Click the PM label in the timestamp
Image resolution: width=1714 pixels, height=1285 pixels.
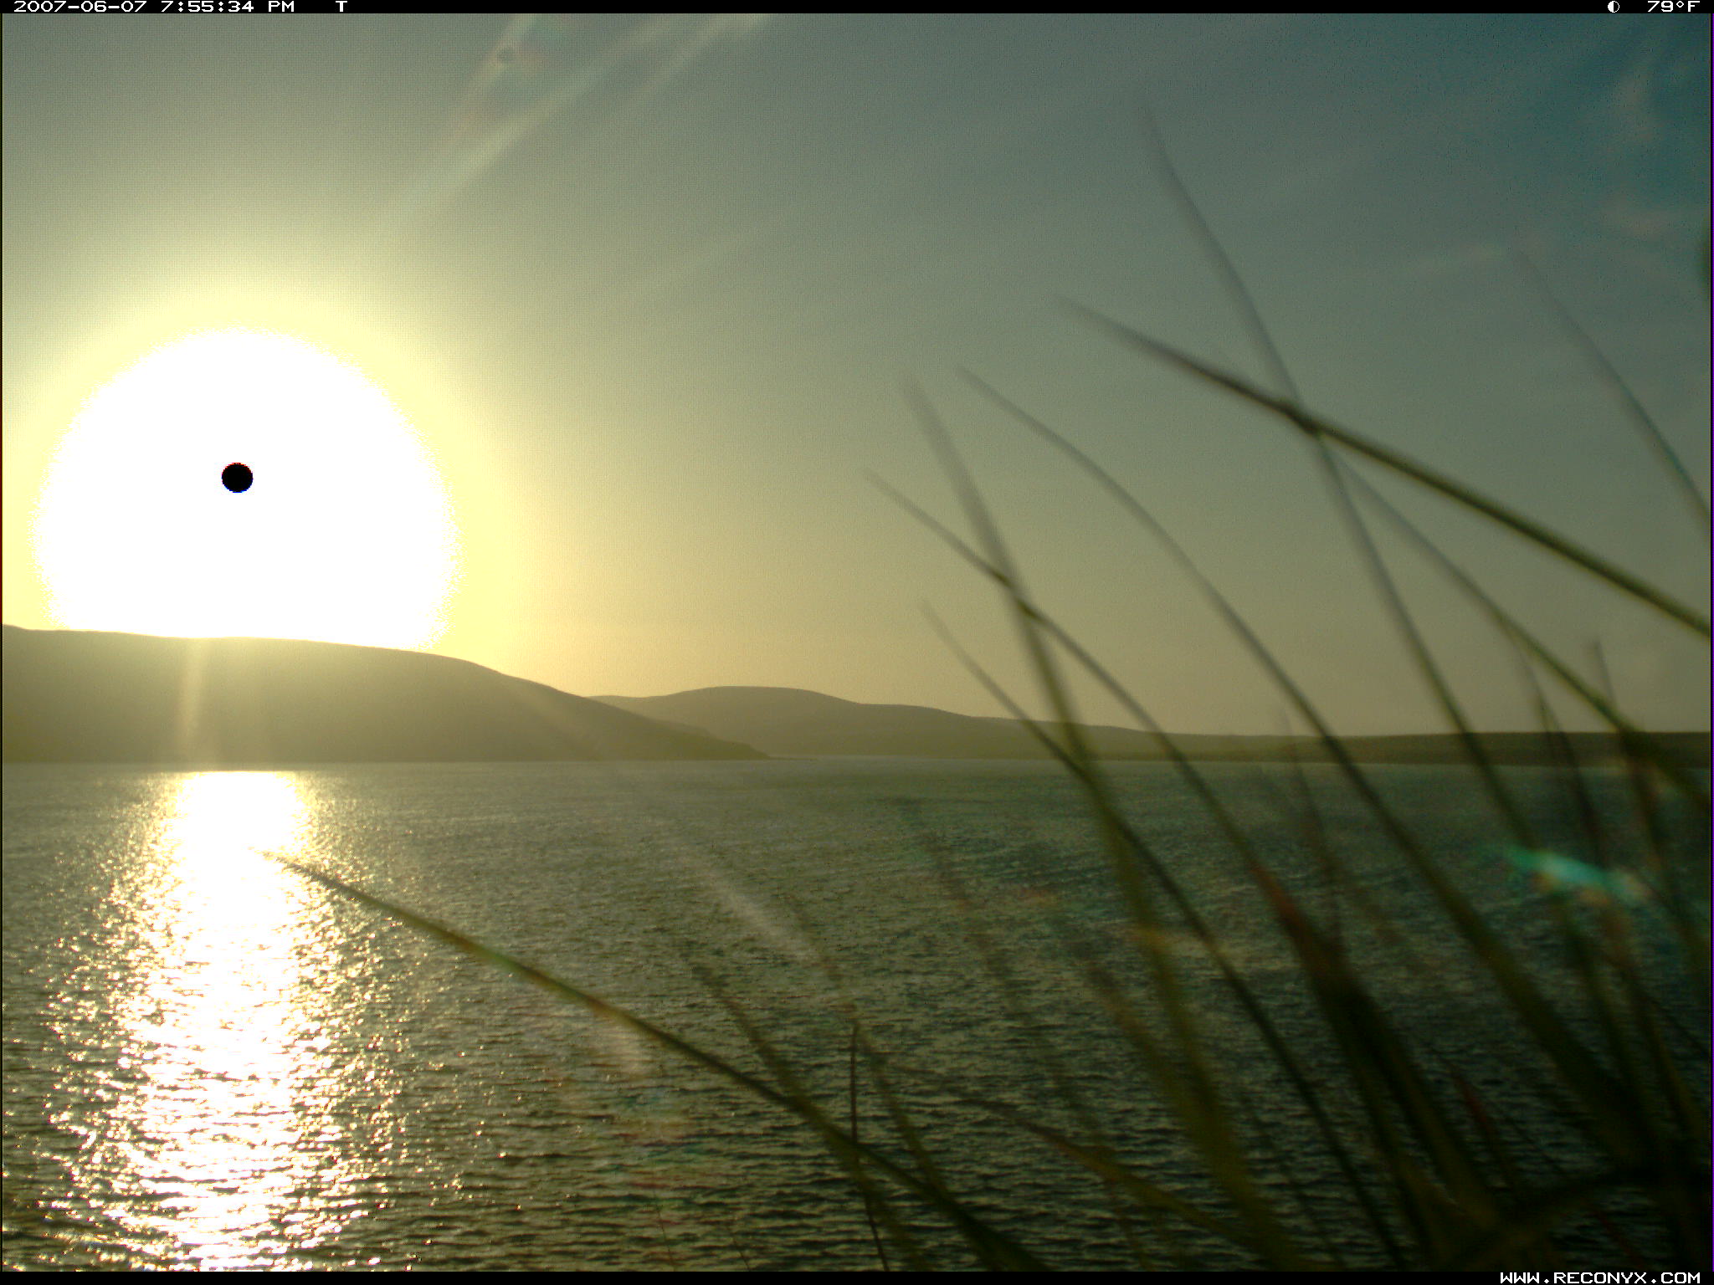pos(281,7)
